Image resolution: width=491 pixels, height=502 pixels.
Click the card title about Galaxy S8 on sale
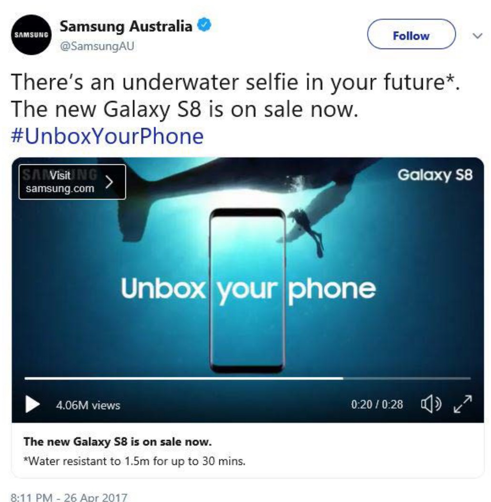[x=118, y=442]
